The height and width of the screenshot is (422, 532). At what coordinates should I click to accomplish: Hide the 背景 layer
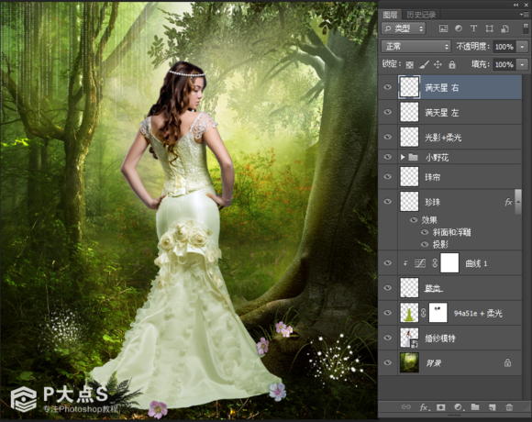pos(387,362)
